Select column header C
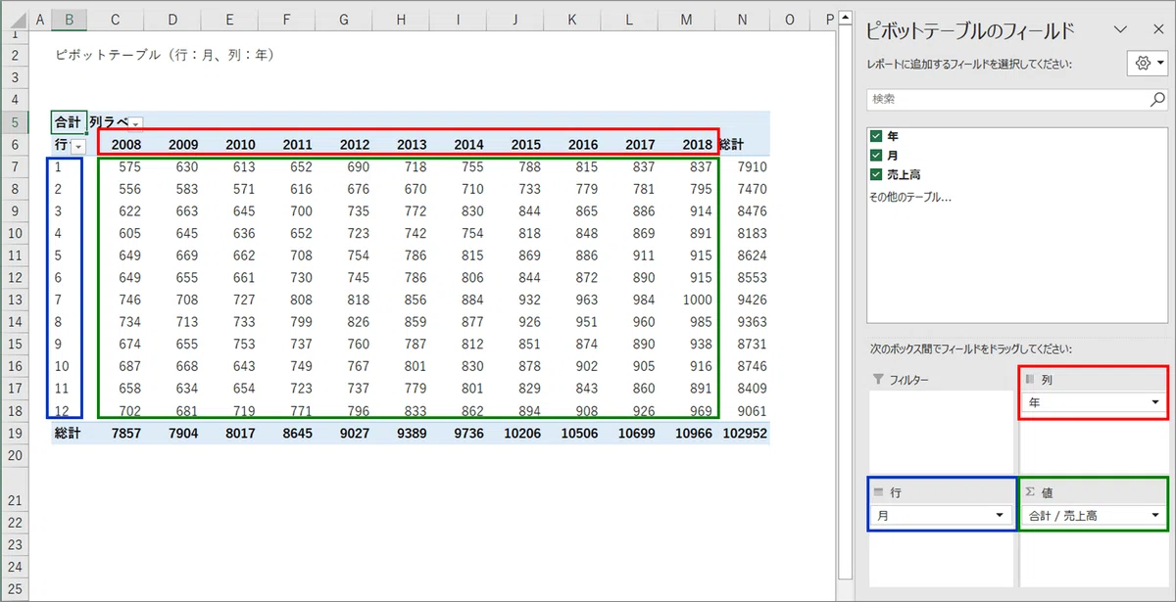The height and width of the screenshot is (602, 1176). (x=116, y=20)
